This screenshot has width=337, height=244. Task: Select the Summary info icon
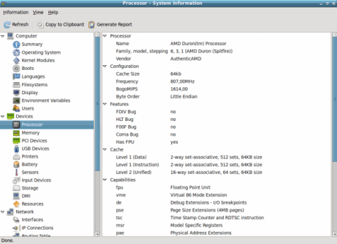[x=16, y=44]
